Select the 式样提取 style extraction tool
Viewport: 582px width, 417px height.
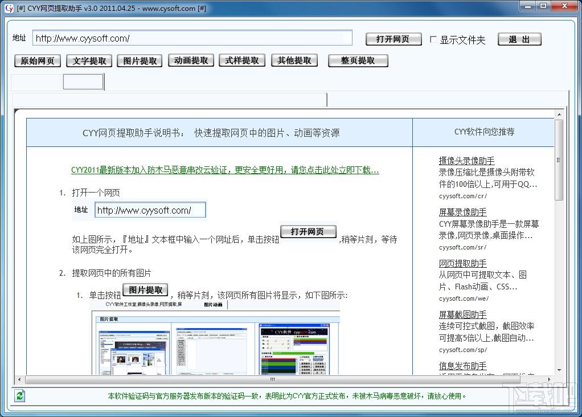pyautogui.click(x=241, y=60)
